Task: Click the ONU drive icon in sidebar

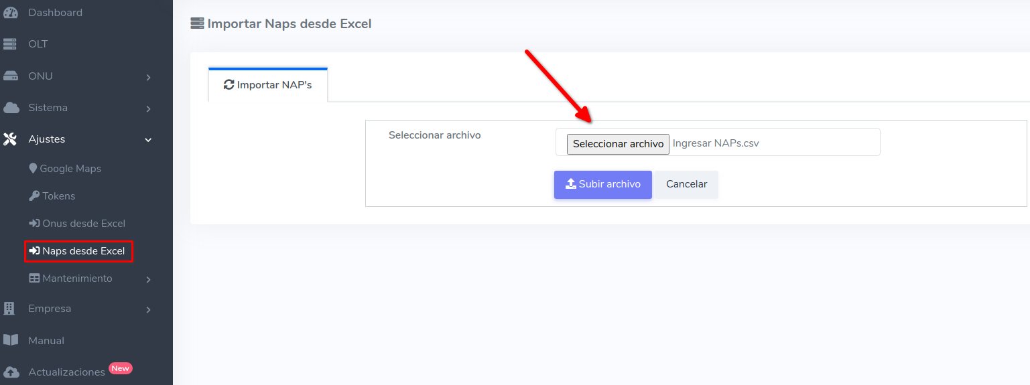Action: 10,76
